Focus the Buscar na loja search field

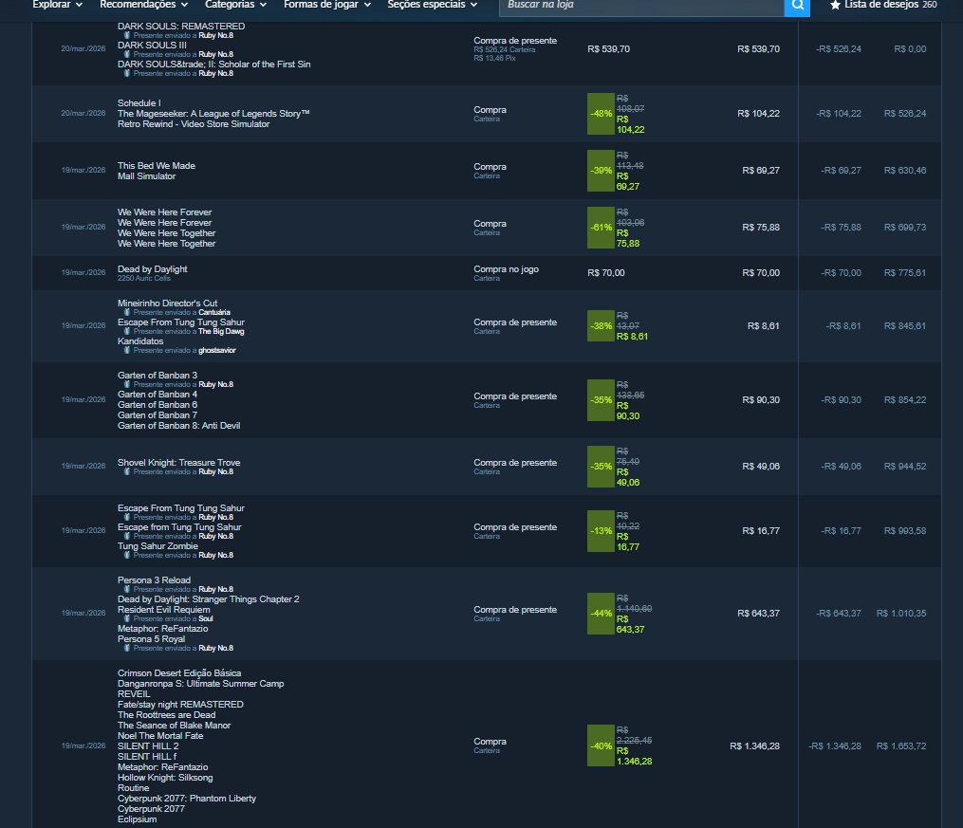tap(641, 6)
